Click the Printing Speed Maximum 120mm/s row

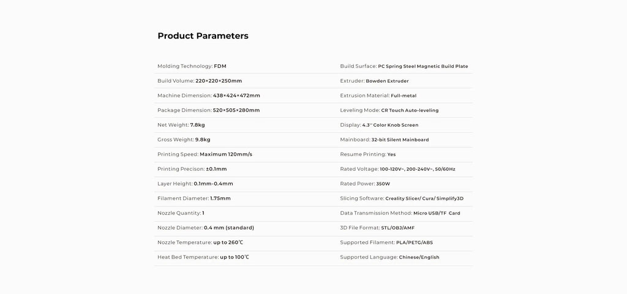pyautogui.click(x=205, y=154)
